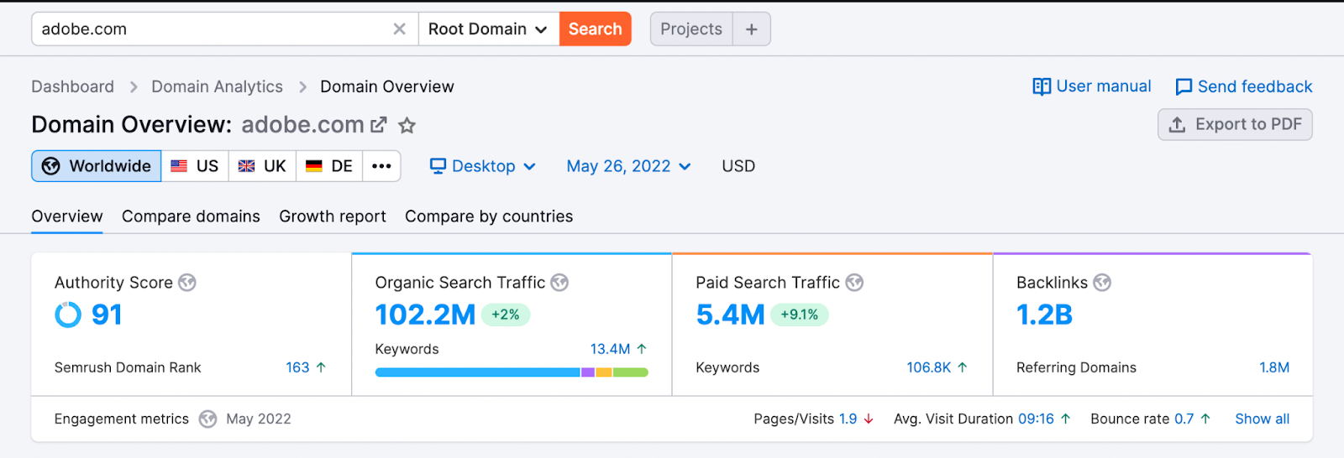Click the Authority Score ring indicator

click(68, 315)
